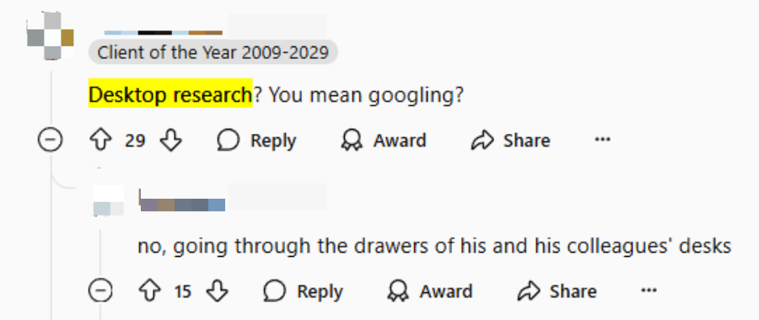
Task: Click the share arrow icon on nested reply
Action: tap(529, 291)
